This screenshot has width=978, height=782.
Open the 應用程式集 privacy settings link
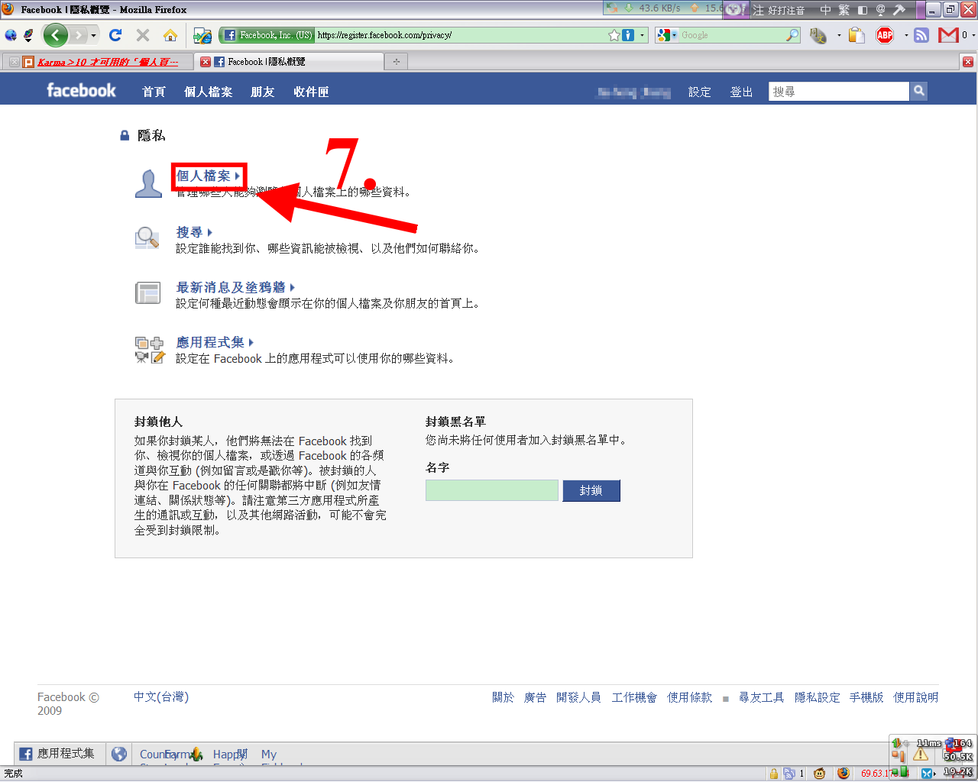tap(215, 342)
